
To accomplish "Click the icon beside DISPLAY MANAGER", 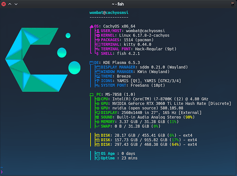I will click(98, 67).
